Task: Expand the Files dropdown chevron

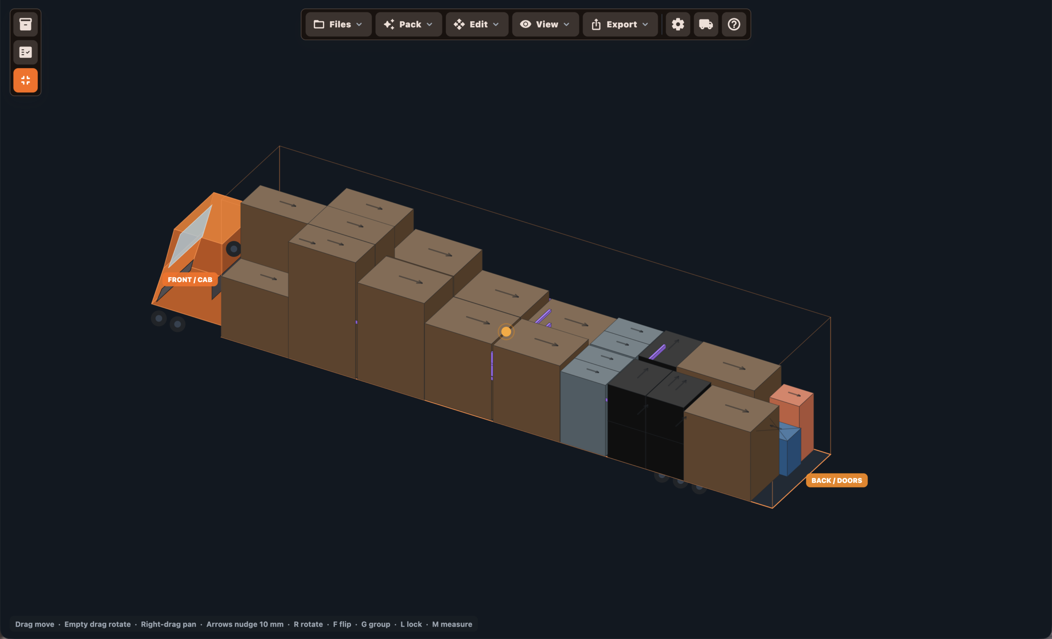Action: [x=359, y=24]
